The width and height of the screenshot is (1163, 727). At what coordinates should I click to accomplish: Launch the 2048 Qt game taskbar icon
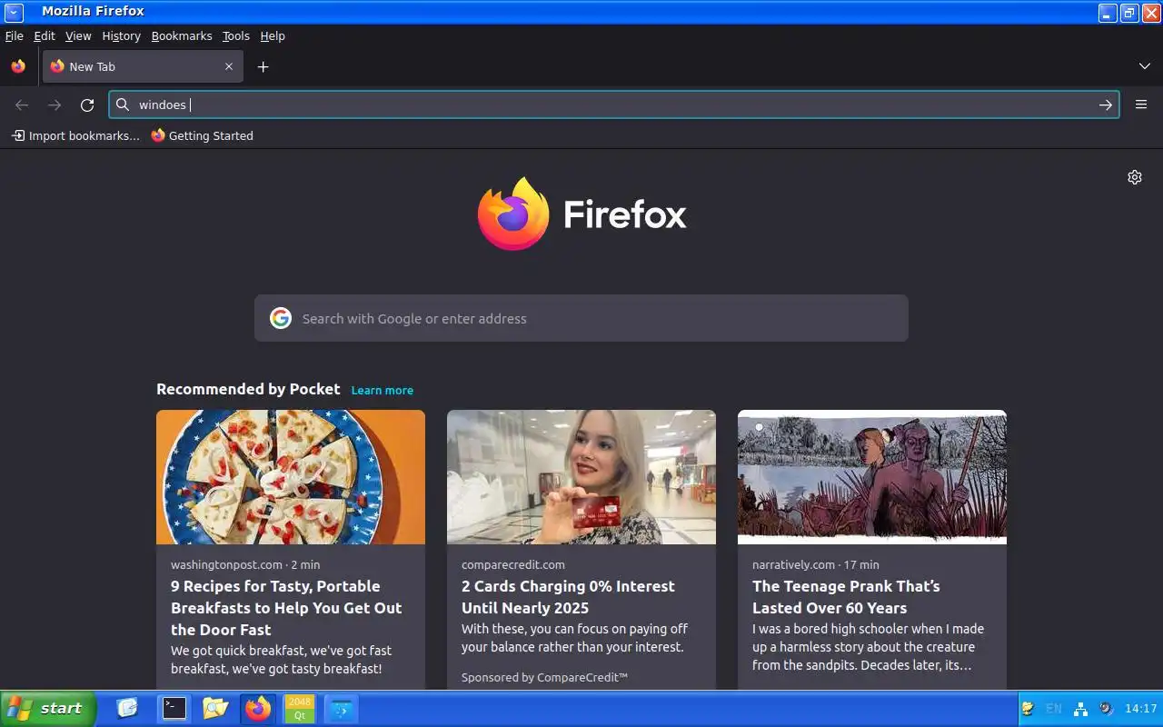pos(299,708)
